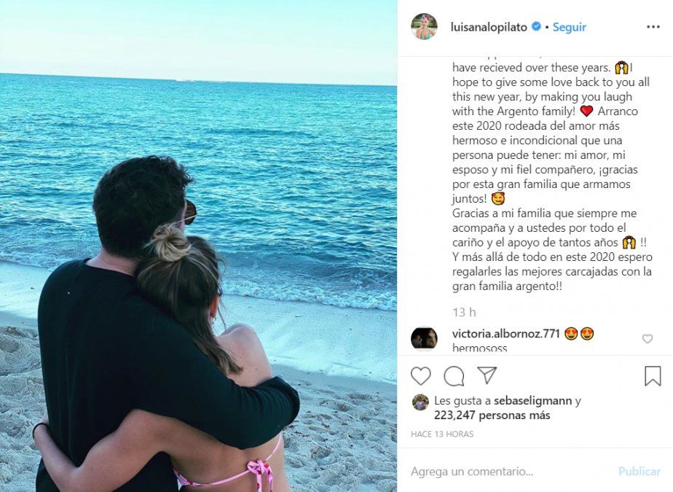Open victoria.albornoz.771 avatar
This screenshot has width=673, height=492.
pyautogui.click(x=424, y=339)
